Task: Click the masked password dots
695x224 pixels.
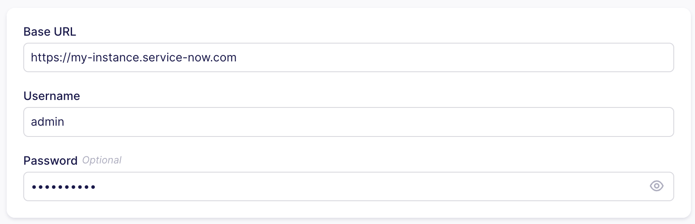Action: tap(64, 187)
